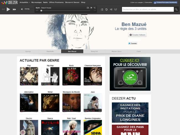Click the magnifier search button
The width and height of the screenshot is (180, 135).
point(176,9)
